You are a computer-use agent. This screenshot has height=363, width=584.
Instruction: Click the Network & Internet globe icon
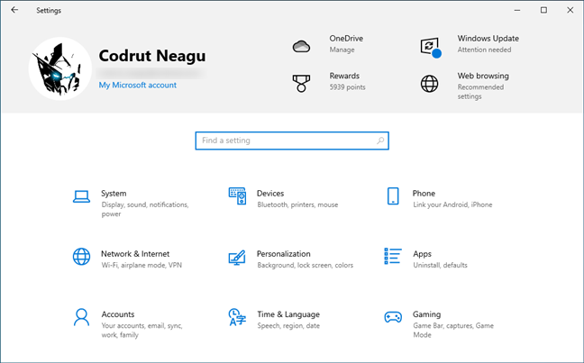[81, 257]
